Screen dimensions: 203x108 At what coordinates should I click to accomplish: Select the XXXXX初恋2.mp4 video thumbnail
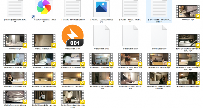click(x=15, y=40)
